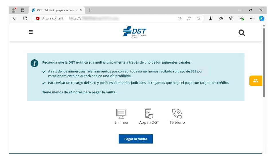Open the DGT site search magnifier
Screen dimensions: 272x159
[x=242, y=33]
